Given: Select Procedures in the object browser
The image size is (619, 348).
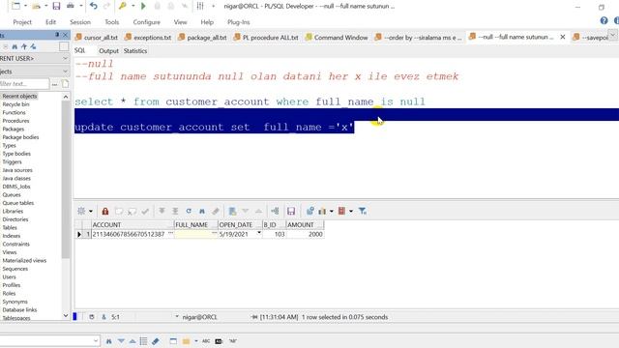Looking at the screenshot, I should 15,121.
